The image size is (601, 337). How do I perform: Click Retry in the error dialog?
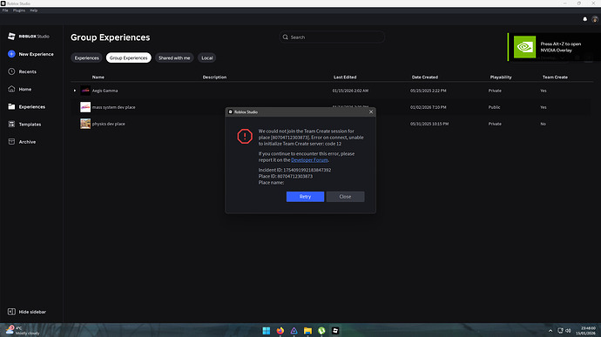[x=305, y=197]
